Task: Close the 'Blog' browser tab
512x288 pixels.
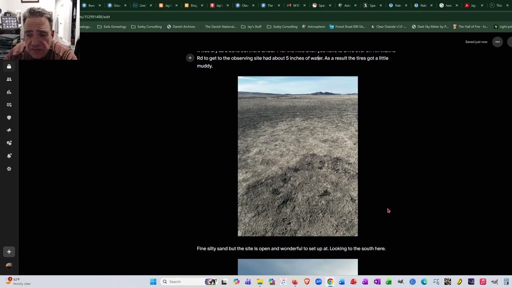Action: (x=202, y=6)
